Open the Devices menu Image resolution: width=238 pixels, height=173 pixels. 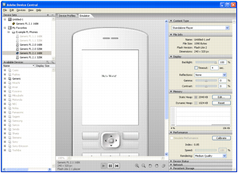[x=21, y=10]
